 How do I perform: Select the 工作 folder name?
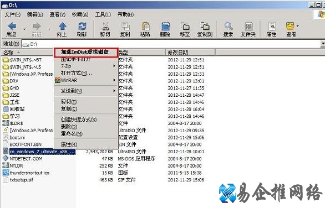tap(14, 102)
